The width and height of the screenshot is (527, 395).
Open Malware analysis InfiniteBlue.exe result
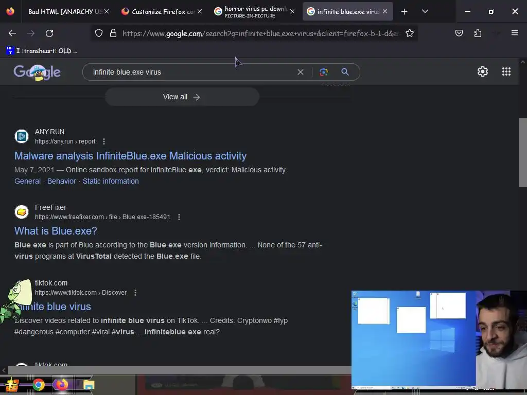130,156
